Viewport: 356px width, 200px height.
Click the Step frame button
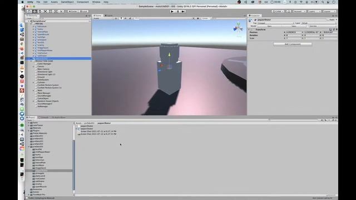tap(183, 11)
